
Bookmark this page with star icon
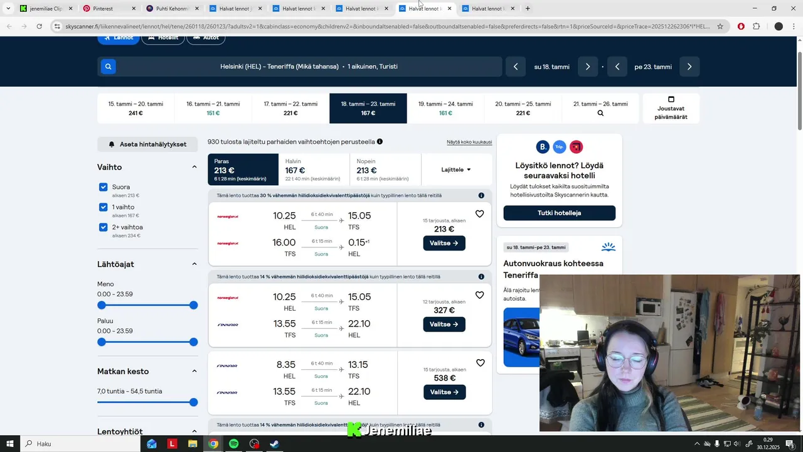pos(720,26)
